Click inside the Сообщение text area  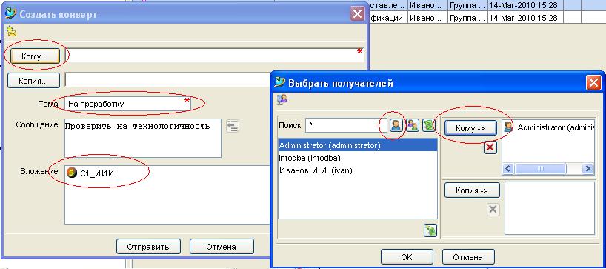point(143,138)
